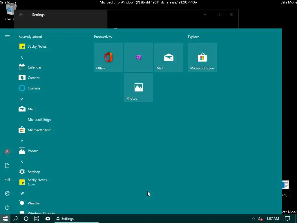
Task: Jump to letter W section header
Action: [22, 193]
